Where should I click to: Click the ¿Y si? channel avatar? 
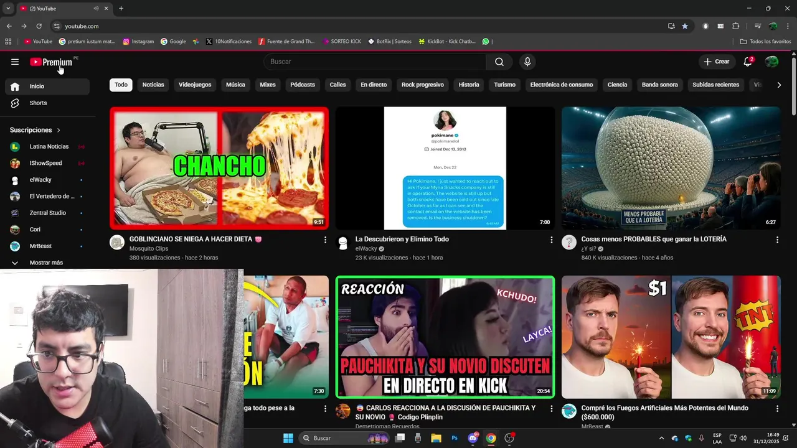tap(569, 243)
